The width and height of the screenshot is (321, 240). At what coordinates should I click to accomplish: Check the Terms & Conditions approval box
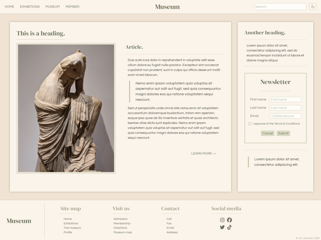(x=250, y=124)
